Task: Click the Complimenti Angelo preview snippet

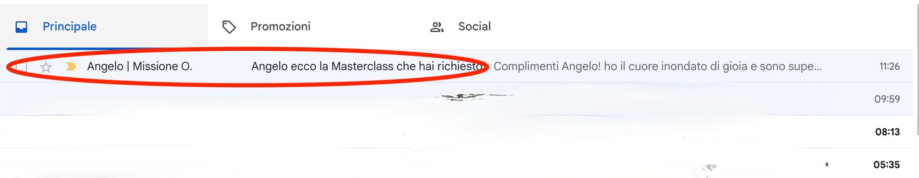Action: 658,66
